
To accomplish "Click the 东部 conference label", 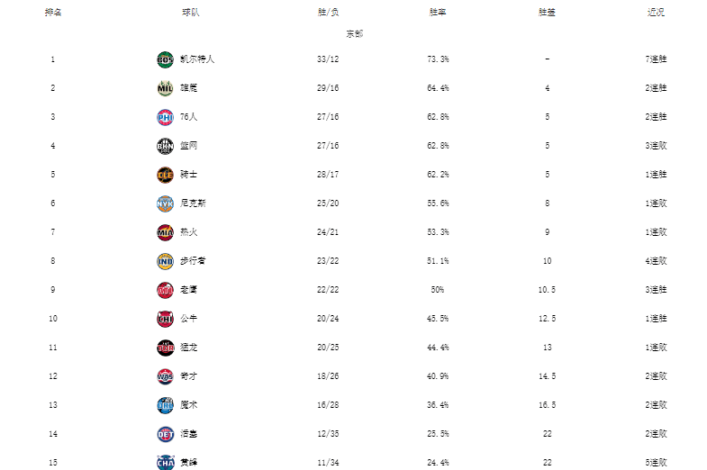I will [x=355, y=34].
